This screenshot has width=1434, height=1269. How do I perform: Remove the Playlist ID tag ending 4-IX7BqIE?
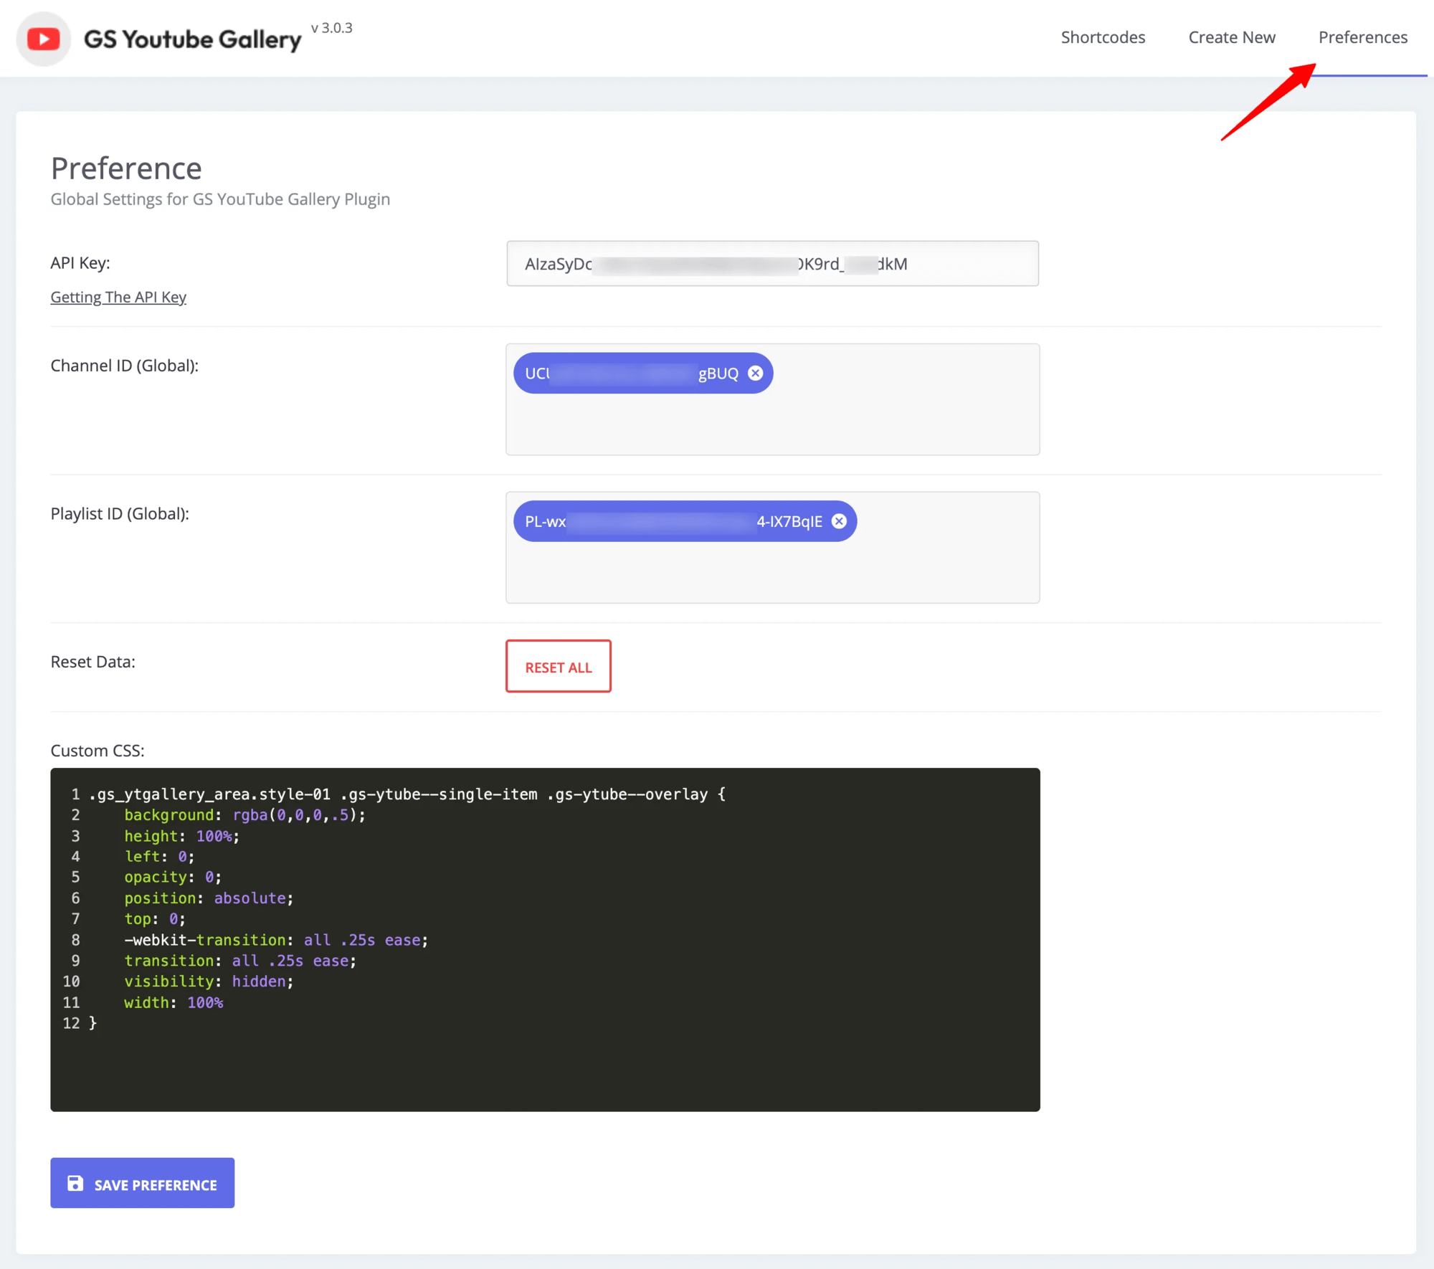click(839, 521)
